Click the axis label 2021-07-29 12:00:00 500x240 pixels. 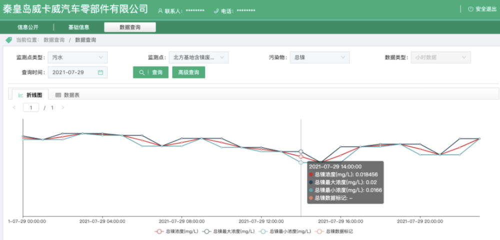[x=261, y=221]
